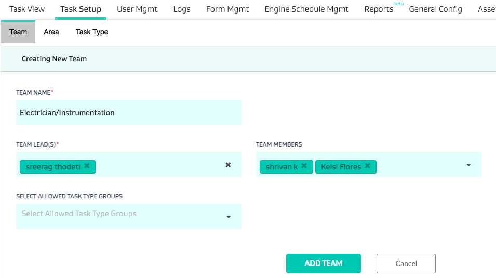Open the Task Type sub-tab

click(92, 32)
